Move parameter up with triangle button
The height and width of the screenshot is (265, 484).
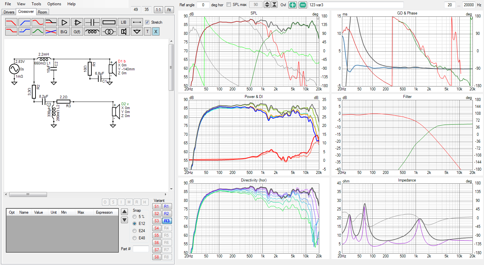point(124,211)
